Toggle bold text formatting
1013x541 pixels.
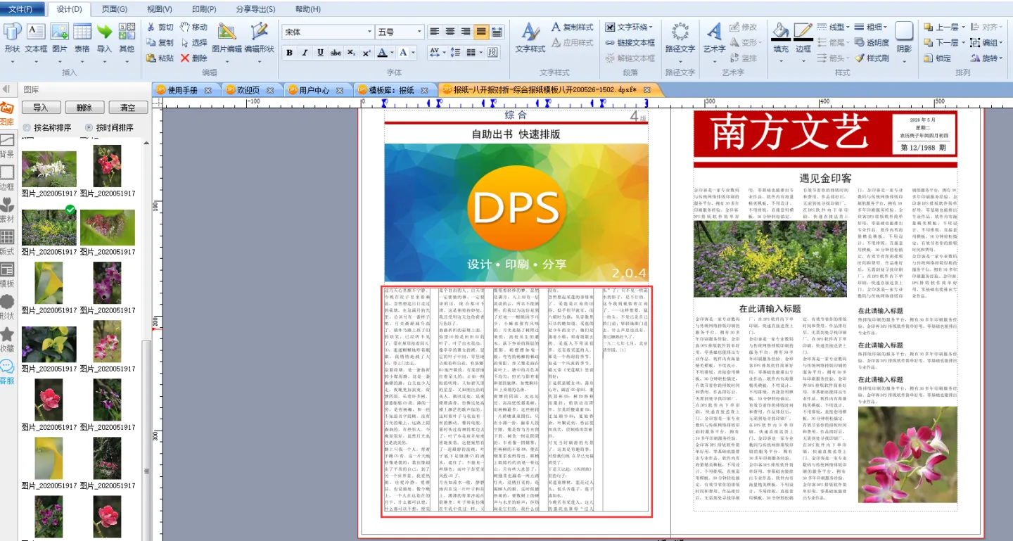[x=289, y=53]
